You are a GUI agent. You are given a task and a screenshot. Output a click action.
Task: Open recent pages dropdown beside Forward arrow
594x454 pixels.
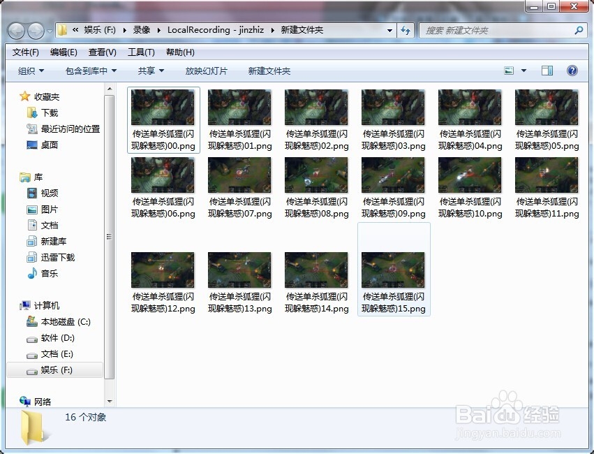[50, 31]
